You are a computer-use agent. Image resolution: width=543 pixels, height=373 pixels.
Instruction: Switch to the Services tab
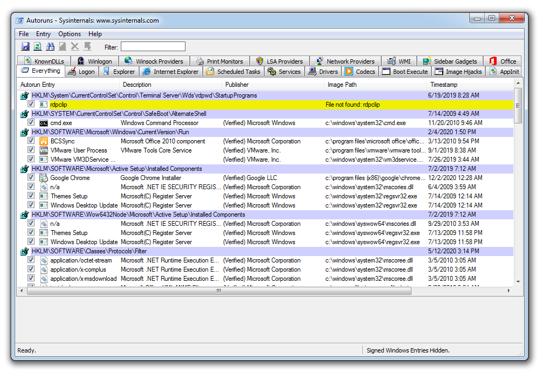[x=284, y=71]
